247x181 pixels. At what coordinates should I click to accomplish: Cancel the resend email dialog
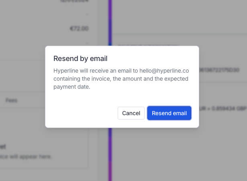(x=131, y=113)
